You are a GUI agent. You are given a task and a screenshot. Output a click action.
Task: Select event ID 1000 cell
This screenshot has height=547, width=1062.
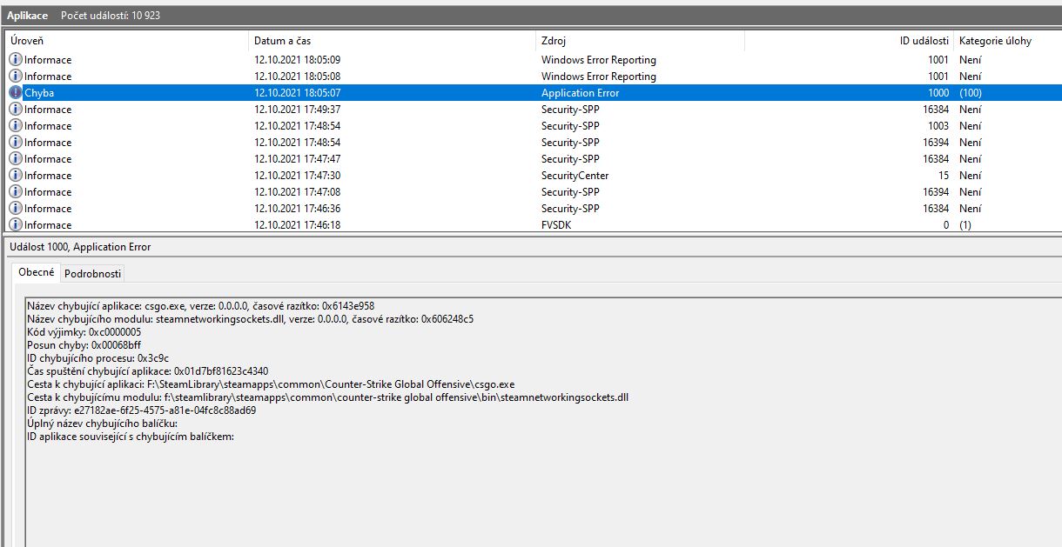938,93
